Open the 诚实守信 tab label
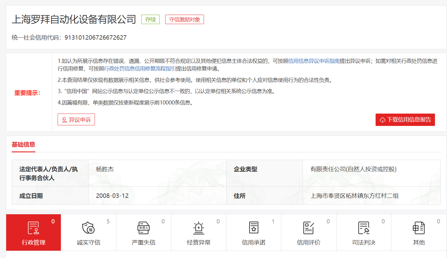447x258 pixels. tap(88, 242)
